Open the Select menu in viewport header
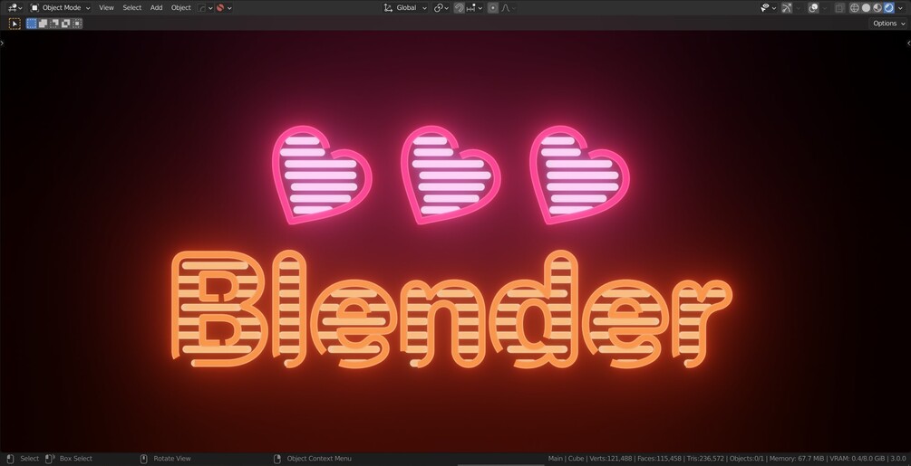 click(x=131, y=7)
